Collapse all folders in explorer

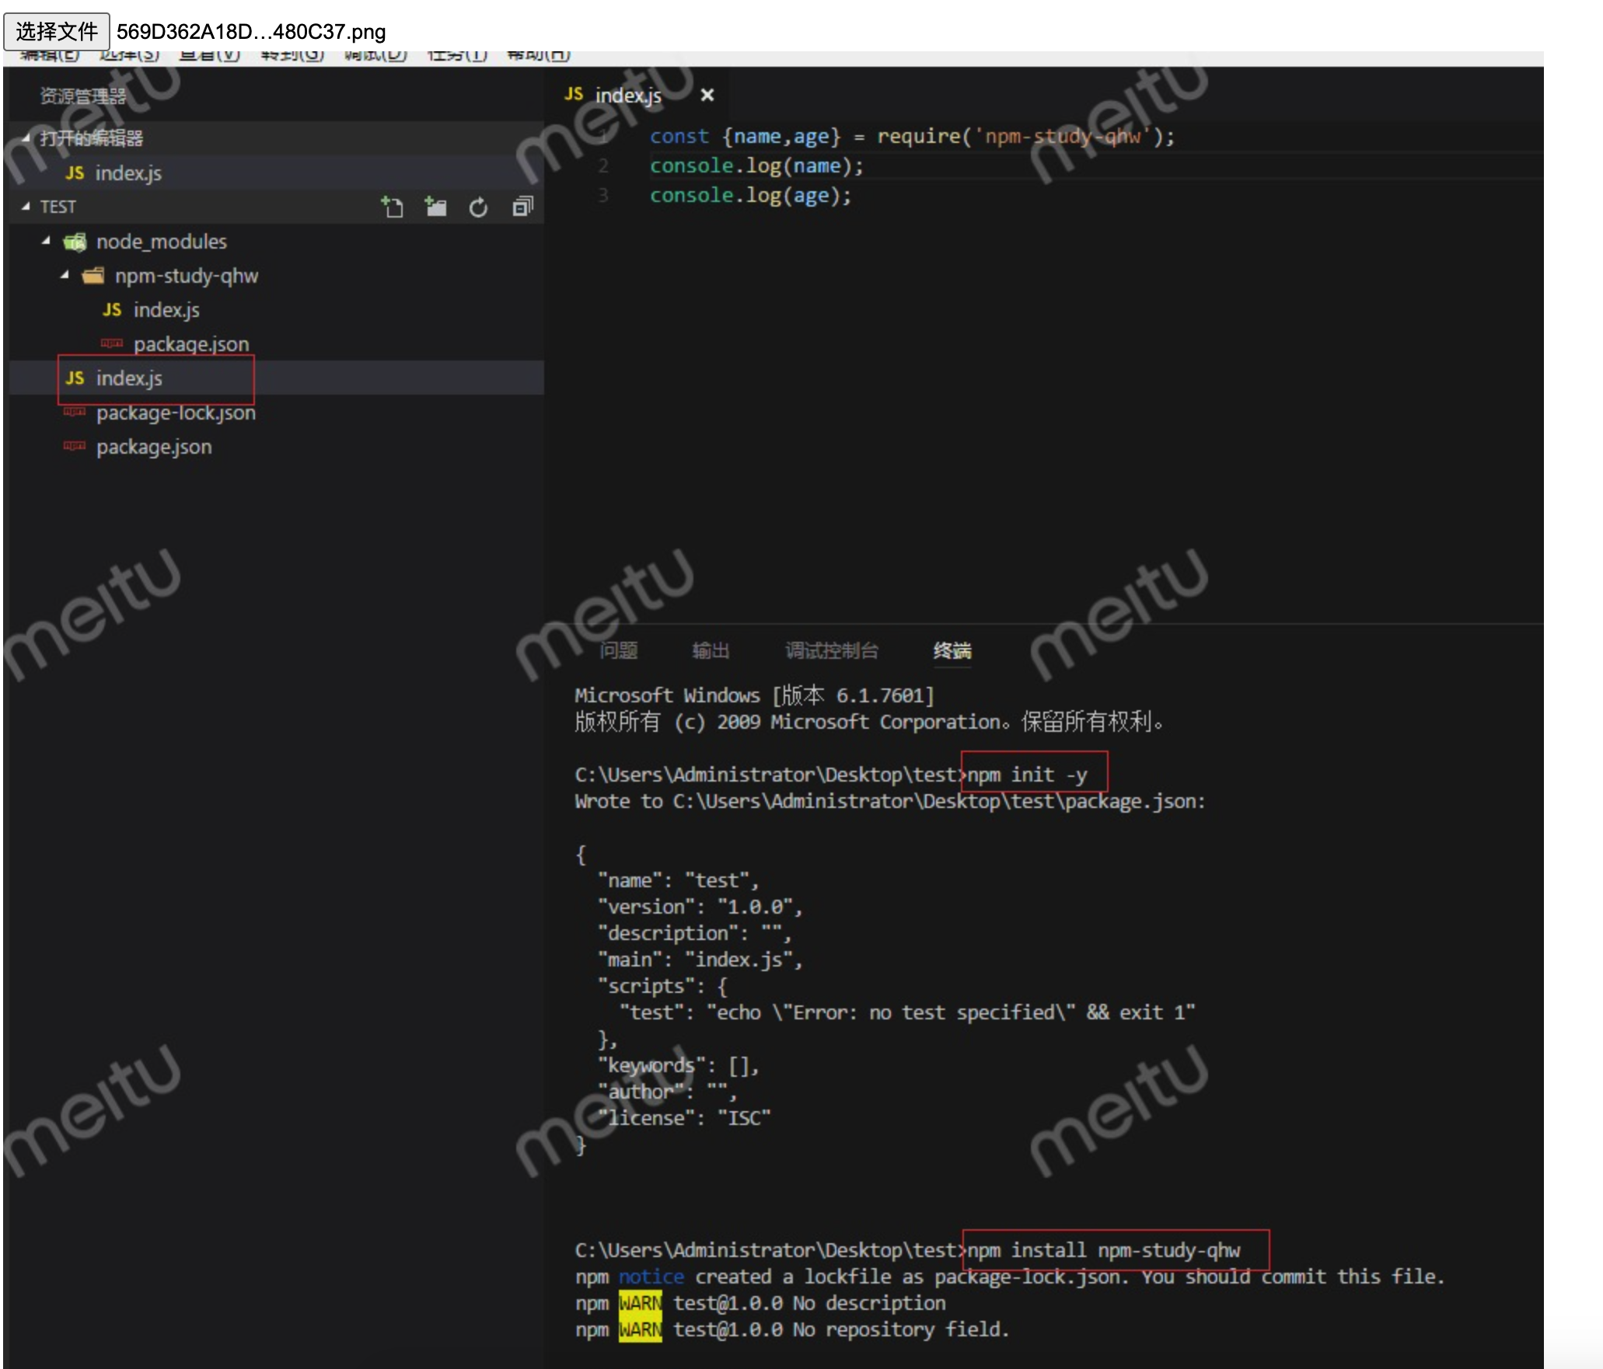point(522,207)
